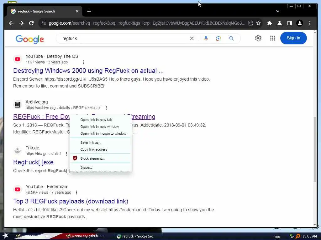Reload the Google search page
The image size is (321, 240).
coord(31,23)
